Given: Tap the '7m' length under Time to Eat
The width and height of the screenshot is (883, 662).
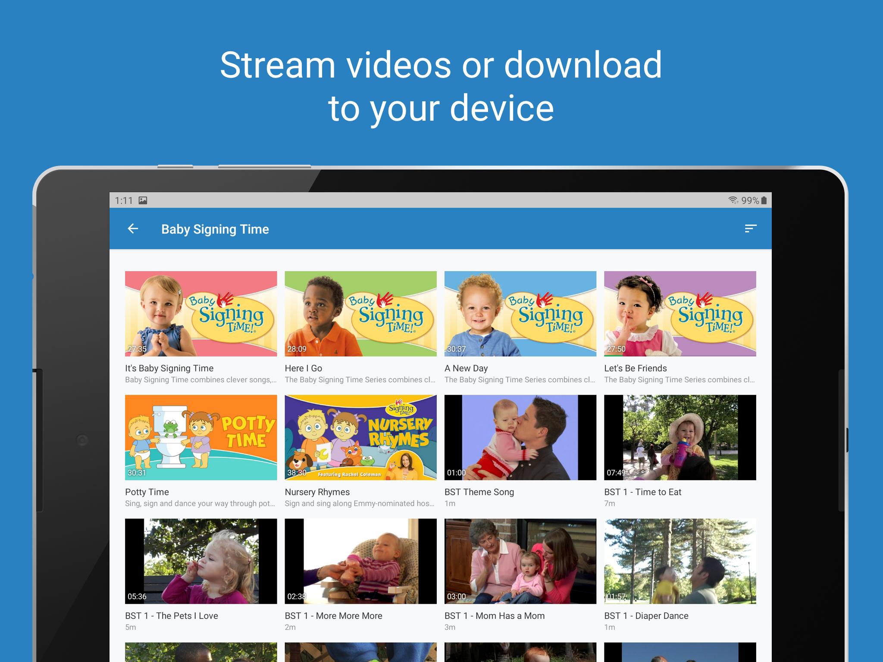Looking at the screenshot, I should 610,503.
